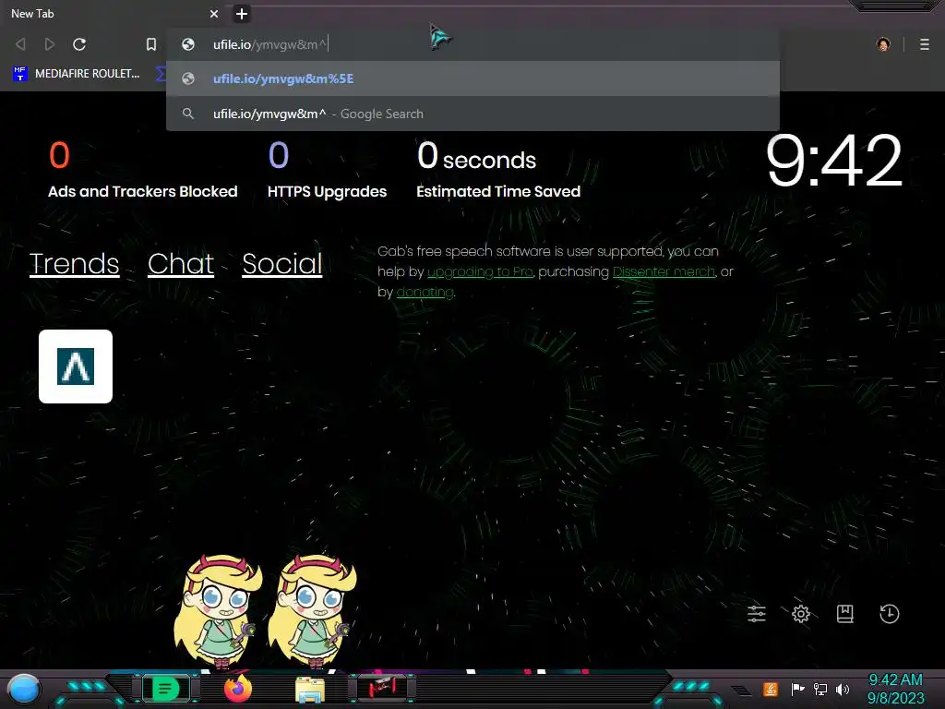
Task: Close the New Tab tab
Action: (x=214, y=14)
